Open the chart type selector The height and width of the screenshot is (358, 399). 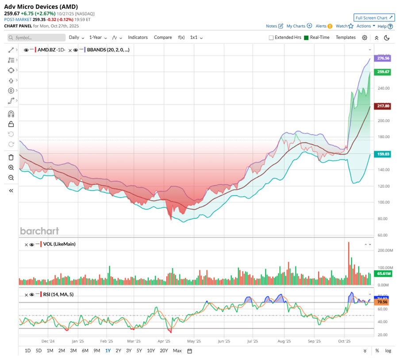(117, 38)
